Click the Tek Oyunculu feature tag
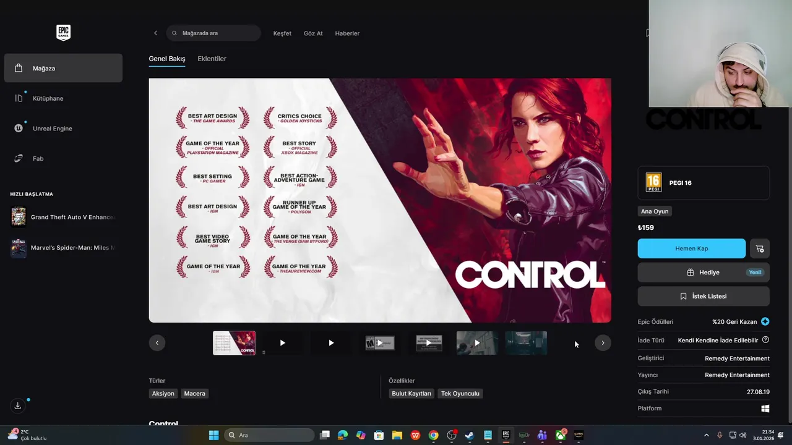Image resolution: width=792 pixels, height=445 pixels. pyautogui.click(x=460, y=393)
